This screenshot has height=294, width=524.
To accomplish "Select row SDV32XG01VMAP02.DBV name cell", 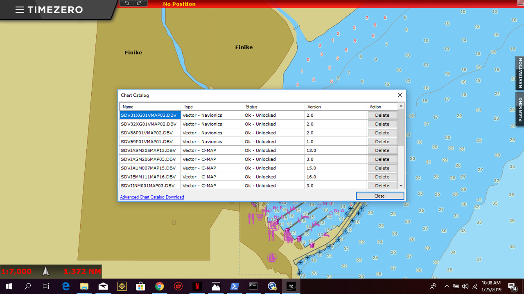I will (x=150, y=124).
